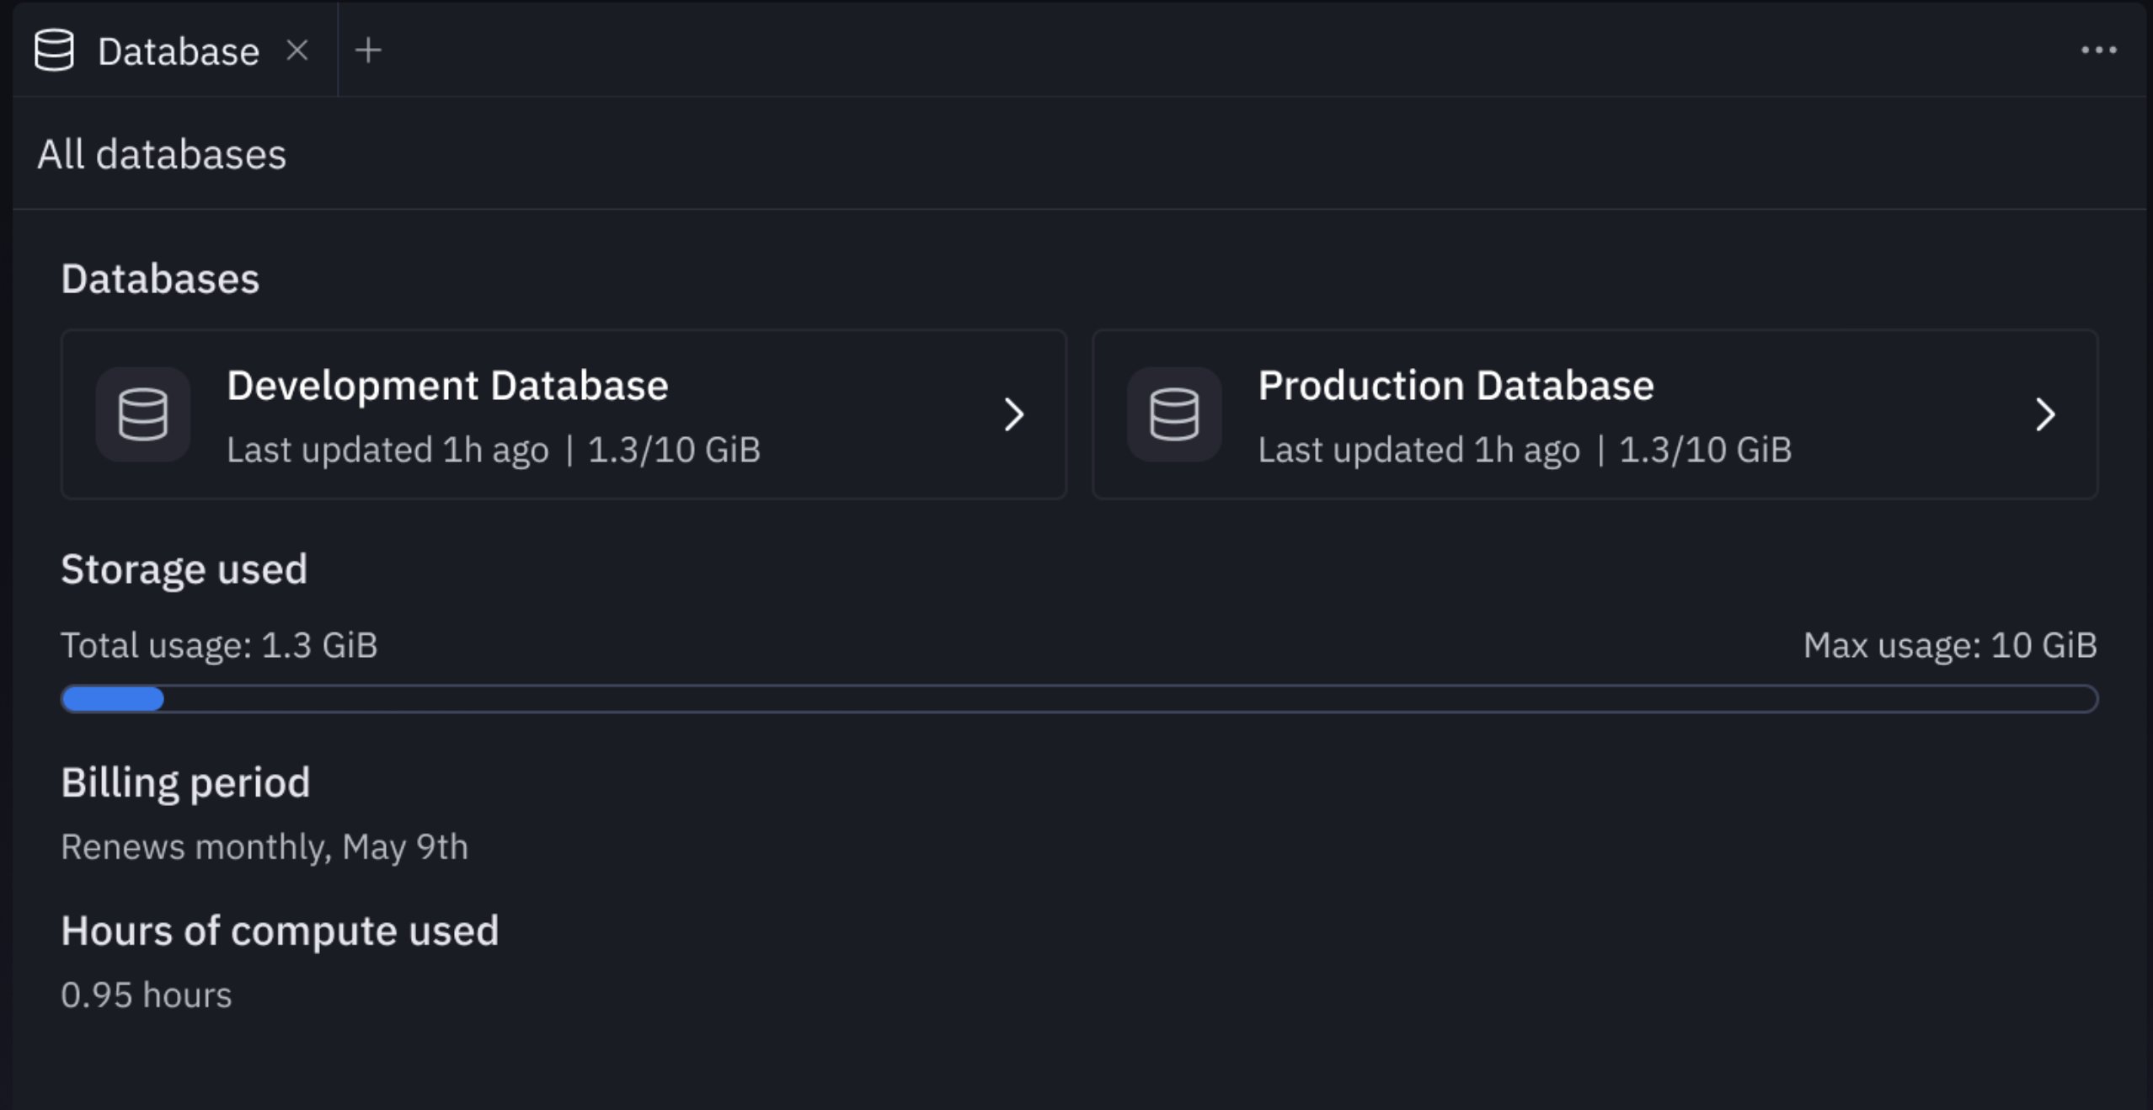Expand Development Database with its chevron

[1014, 414]
